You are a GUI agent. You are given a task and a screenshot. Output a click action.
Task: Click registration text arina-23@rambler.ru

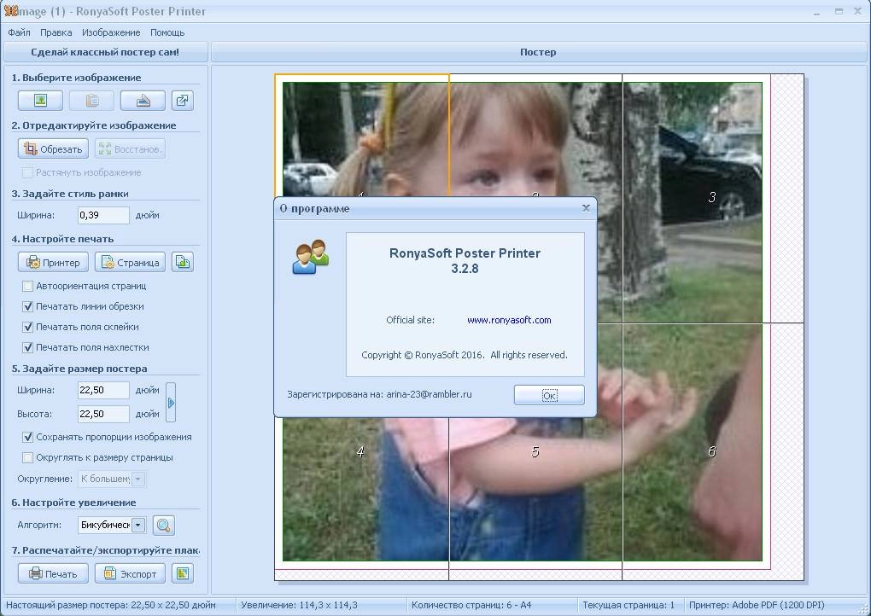click(x=429, y=394)
